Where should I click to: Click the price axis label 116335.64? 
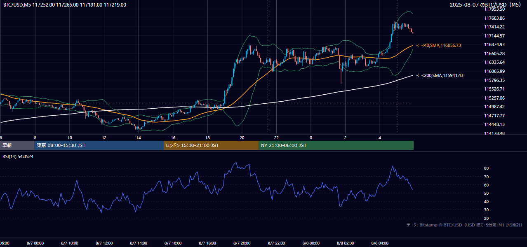pyautogui.click(x=494, y=62)
